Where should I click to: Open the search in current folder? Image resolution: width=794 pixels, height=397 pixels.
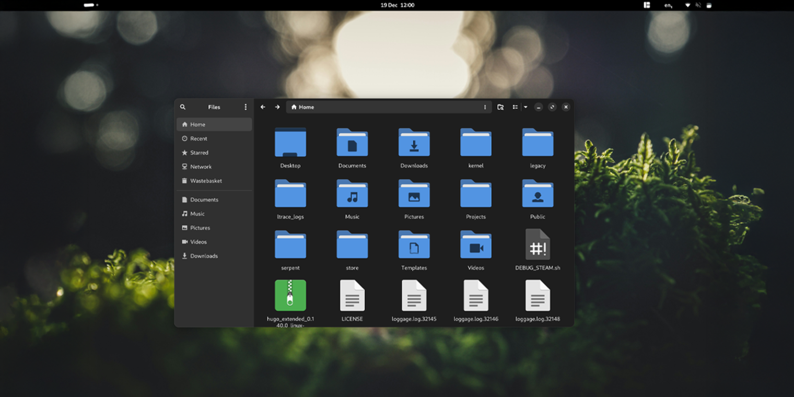pyautogui.click(x=500, y=107)
